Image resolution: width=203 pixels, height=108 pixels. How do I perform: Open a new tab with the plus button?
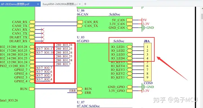click(x=85, y=4)
